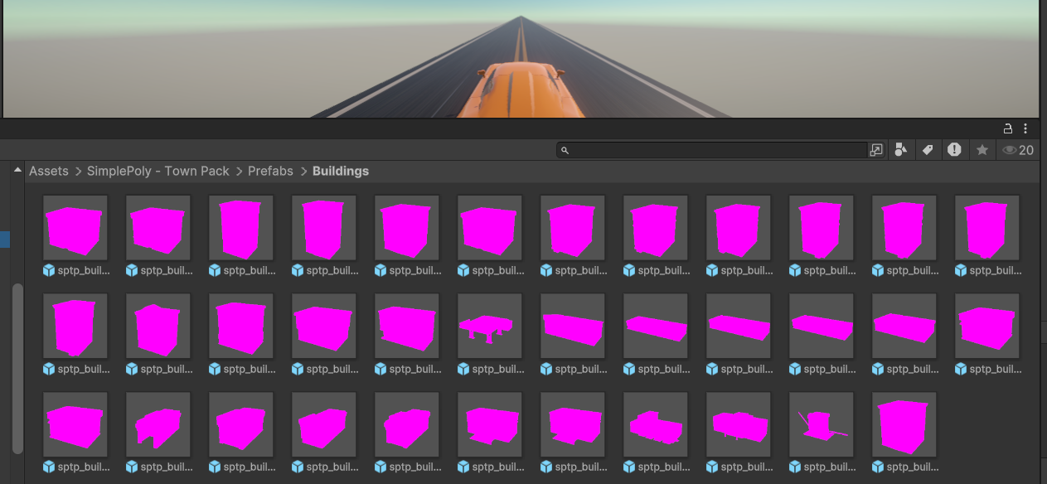Click the search magnifier inside the search field
The width and height of the screenshot is (1047, 484).
[x=565, y=150]
